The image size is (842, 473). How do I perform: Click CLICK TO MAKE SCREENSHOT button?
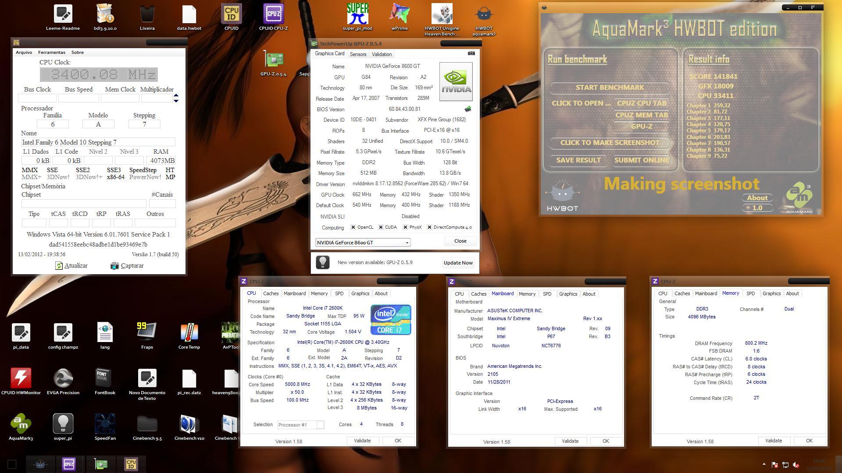(610, 143)
